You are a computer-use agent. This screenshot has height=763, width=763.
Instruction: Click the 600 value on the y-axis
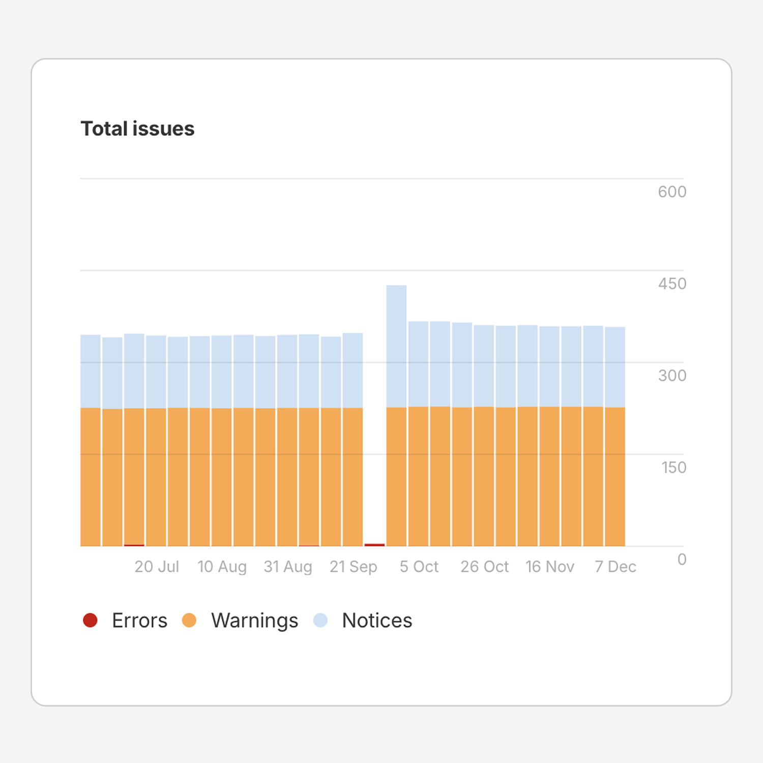[x=672, y=192]
